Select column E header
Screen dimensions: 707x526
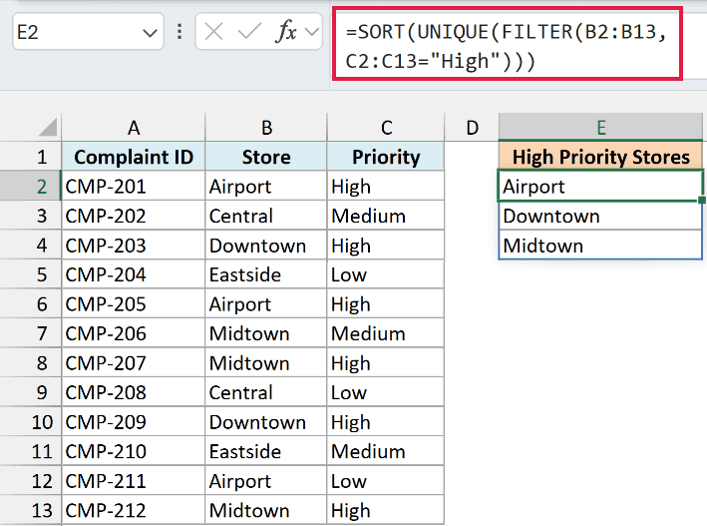click(600, 128)
